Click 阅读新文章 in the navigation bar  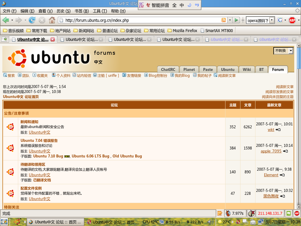coord(225,75)
